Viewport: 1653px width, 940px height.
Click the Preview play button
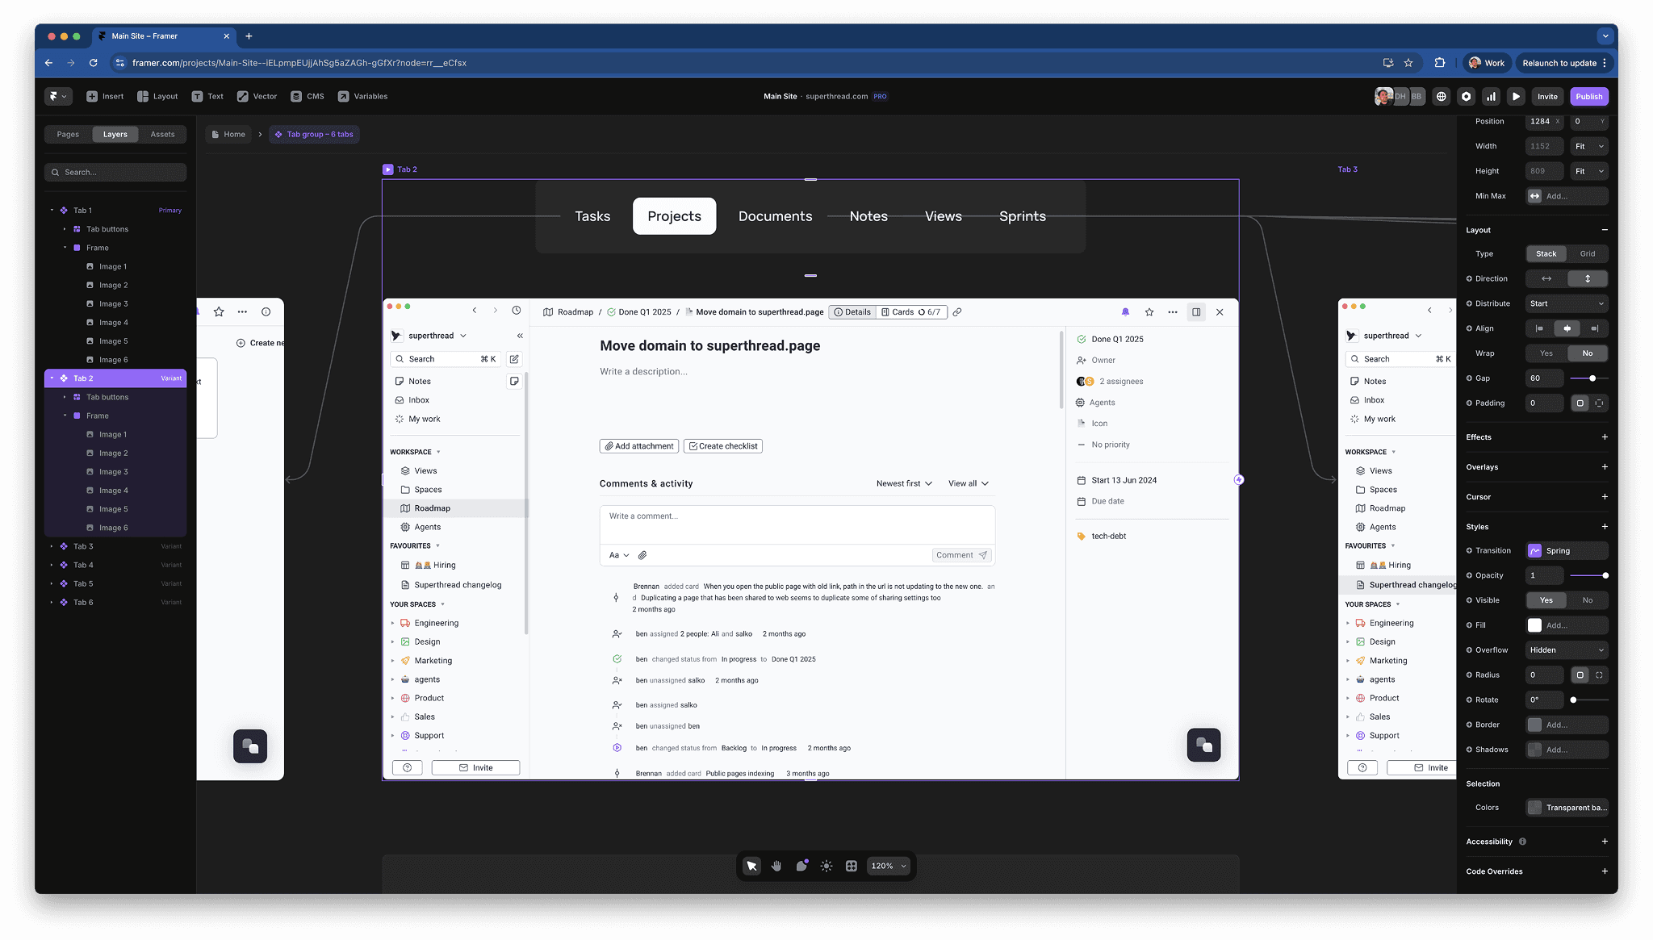pyautogui.click(x=1516, y=96)
